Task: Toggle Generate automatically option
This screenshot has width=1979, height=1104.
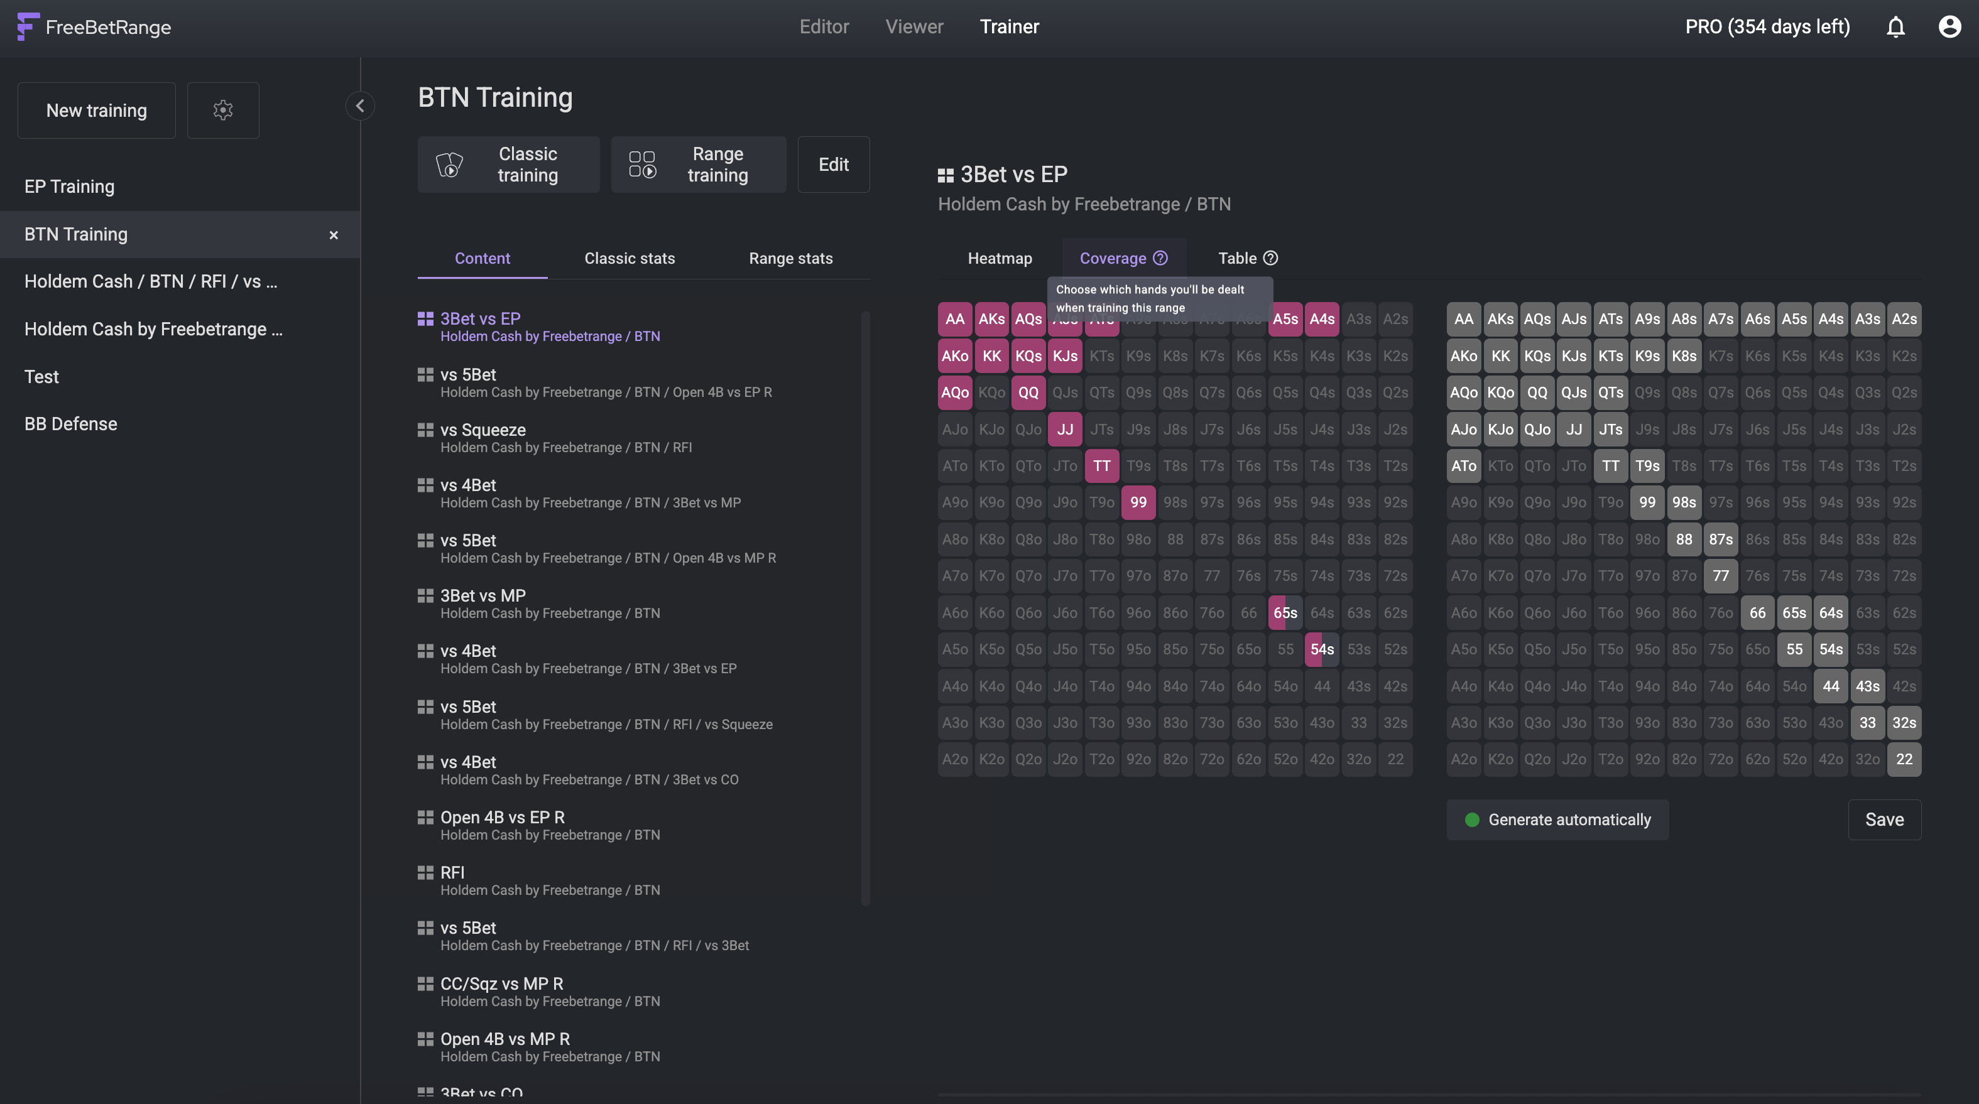Action: click(1558, 820)
